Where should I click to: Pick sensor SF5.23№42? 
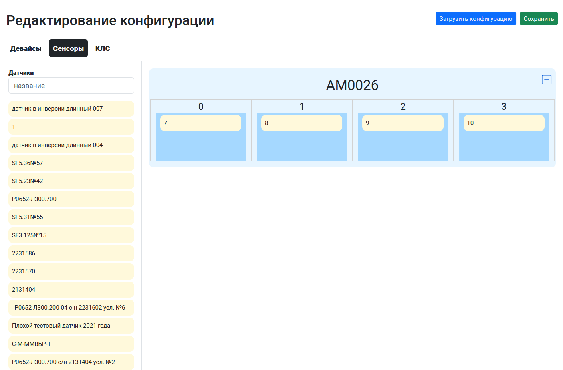click(71, 181)
